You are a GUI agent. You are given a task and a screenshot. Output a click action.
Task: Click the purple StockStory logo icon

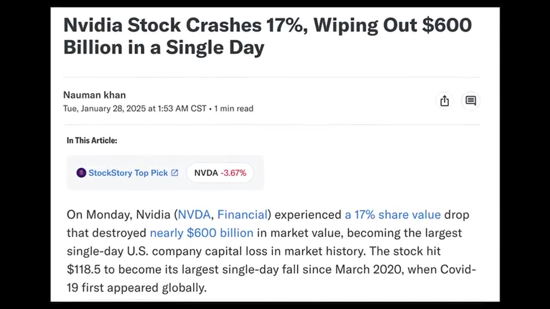[x=81, y=173]
